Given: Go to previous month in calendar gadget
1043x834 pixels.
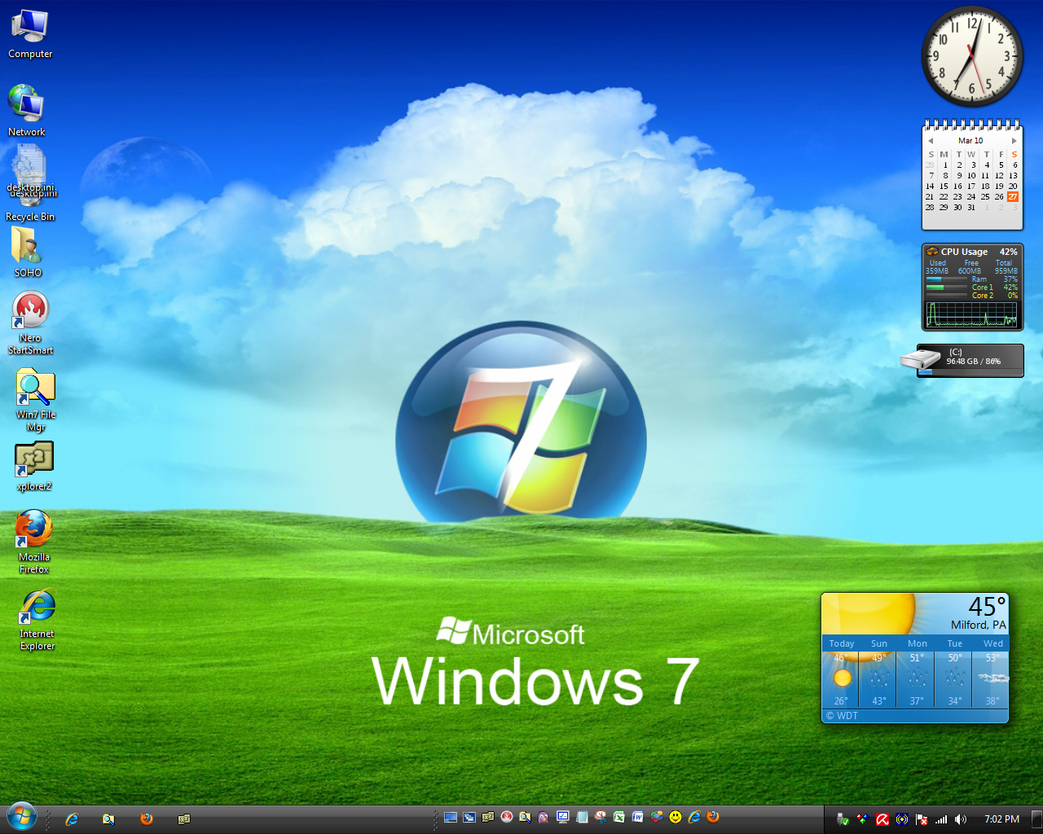Looking at the screenshot, I should 930,141.
